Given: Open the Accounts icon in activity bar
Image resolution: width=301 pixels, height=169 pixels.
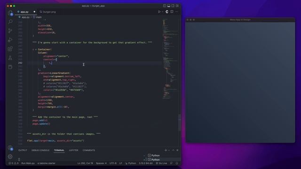Looking at the screenshot, I should click(10, 147).
